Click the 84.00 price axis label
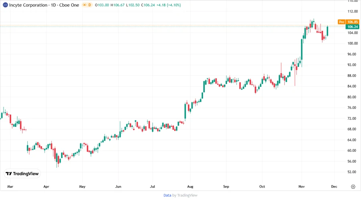The width and height of the screenshot is (361, 200). pos(352,86)
